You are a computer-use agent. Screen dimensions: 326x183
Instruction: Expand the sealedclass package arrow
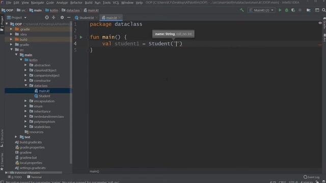[x=26, y=127]
